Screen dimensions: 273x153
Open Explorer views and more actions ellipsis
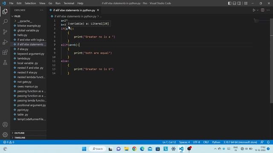42,10
